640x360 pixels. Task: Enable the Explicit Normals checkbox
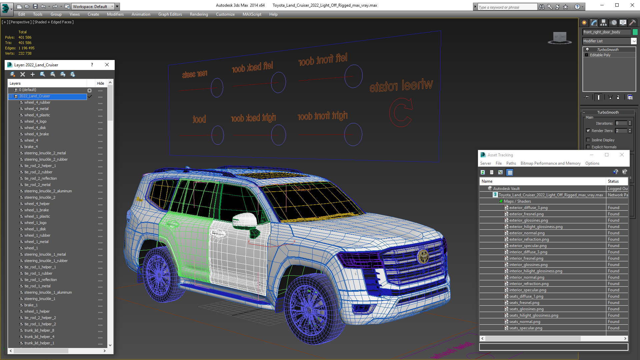588,147
